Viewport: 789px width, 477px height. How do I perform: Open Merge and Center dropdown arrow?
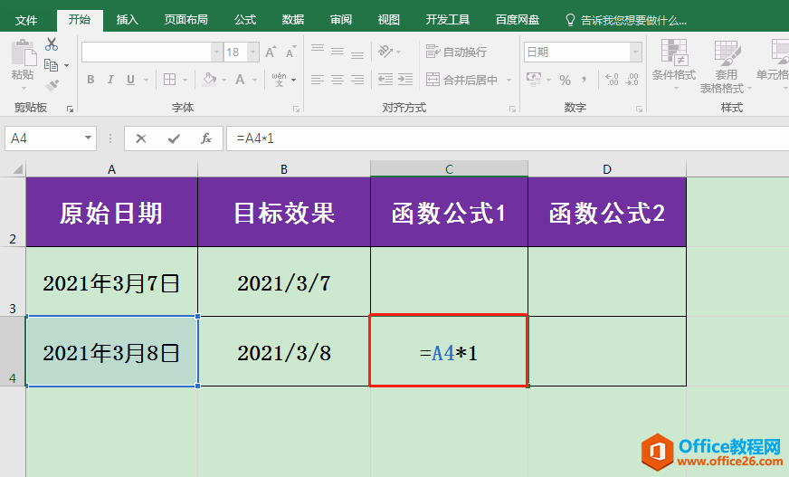(x=509, y=80)
